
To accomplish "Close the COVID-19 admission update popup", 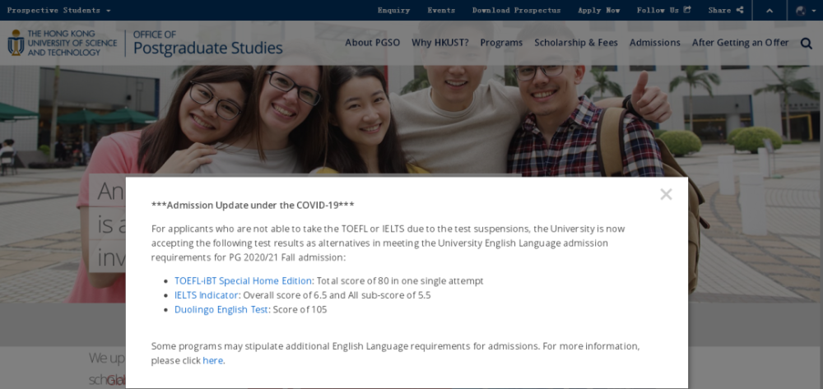I will [x=666, y=194].
